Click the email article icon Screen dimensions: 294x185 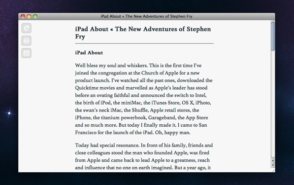coord(27,53)
